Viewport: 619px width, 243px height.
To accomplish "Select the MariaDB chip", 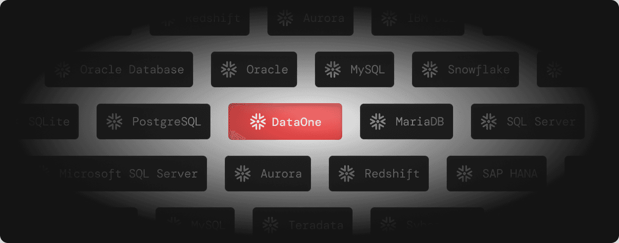I will [x=407, y=121].
